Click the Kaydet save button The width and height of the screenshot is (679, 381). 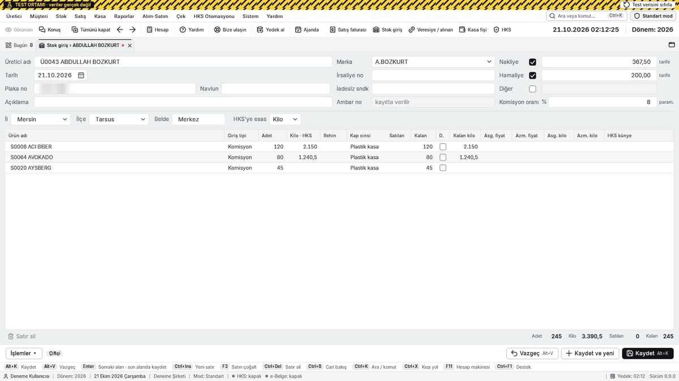click(x=648, y=353)
